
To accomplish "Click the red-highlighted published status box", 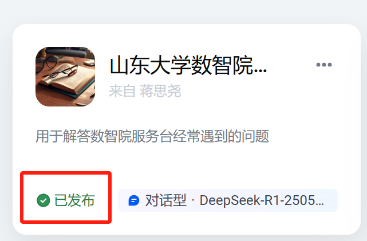I will pos(66,197).
